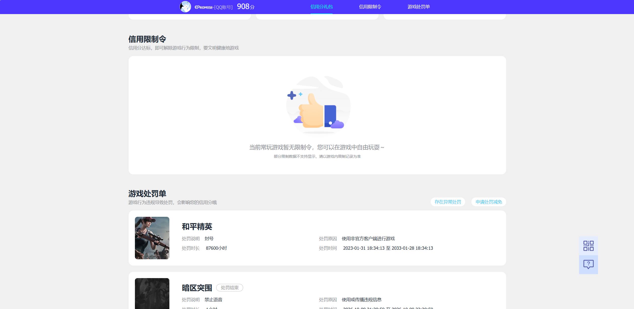Click the user avatar in header
The height and width of the screenshot is (309, 634).
(x=185, y=7)
